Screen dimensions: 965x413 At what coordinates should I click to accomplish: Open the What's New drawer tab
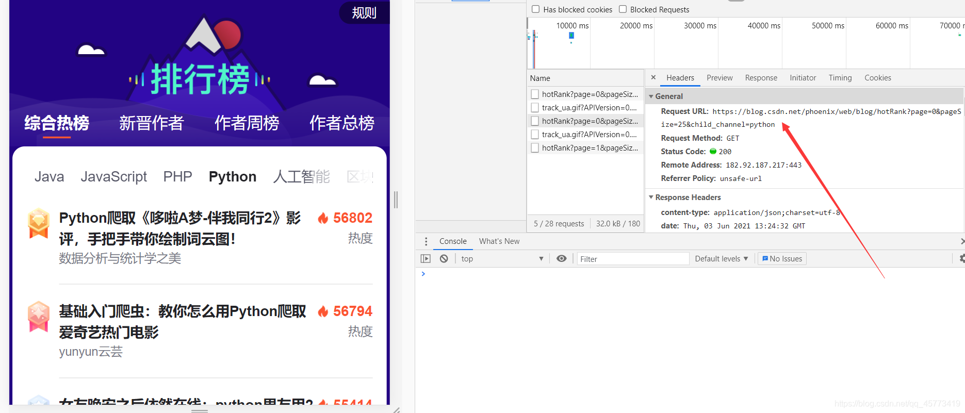pyautogui.click(x=499, y=241)
